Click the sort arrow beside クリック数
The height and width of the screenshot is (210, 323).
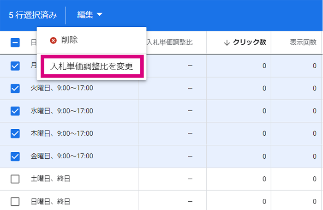click(227, 42)
